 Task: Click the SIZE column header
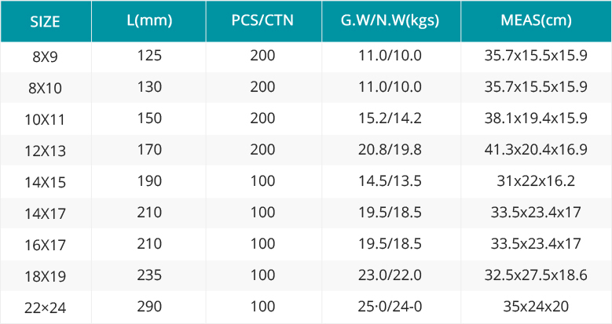46,21
